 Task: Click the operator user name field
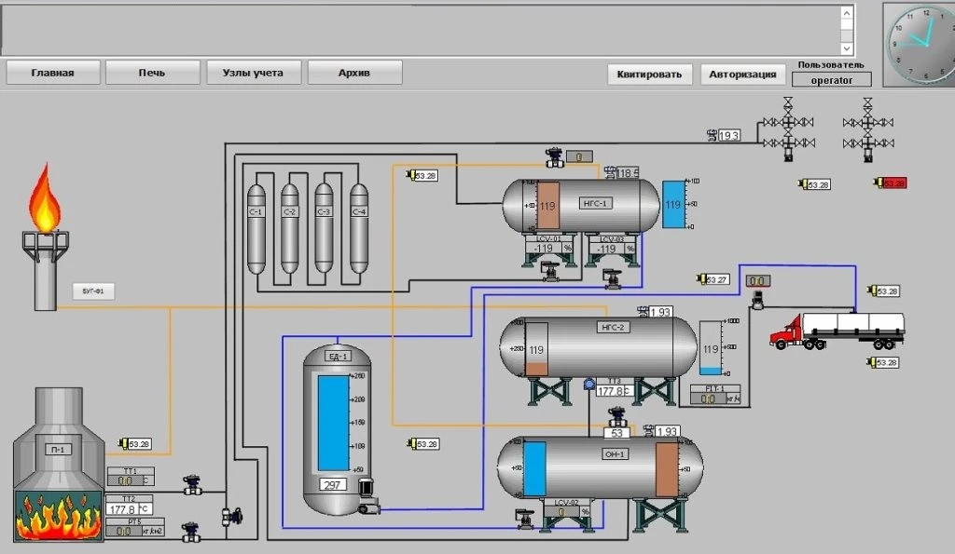click(x=831, y=80)
